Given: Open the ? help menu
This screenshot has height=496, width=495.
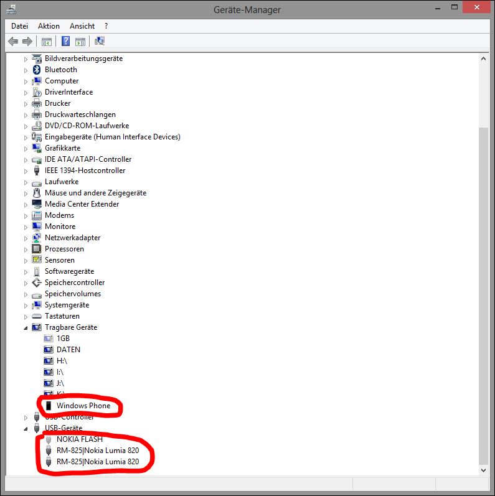Looking at the screenshot, I should [106, 26].
